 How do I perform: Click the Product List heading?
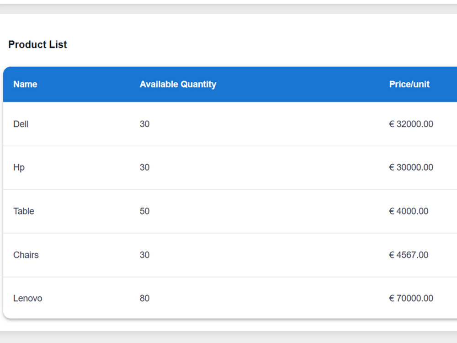[x=37, y=45]
